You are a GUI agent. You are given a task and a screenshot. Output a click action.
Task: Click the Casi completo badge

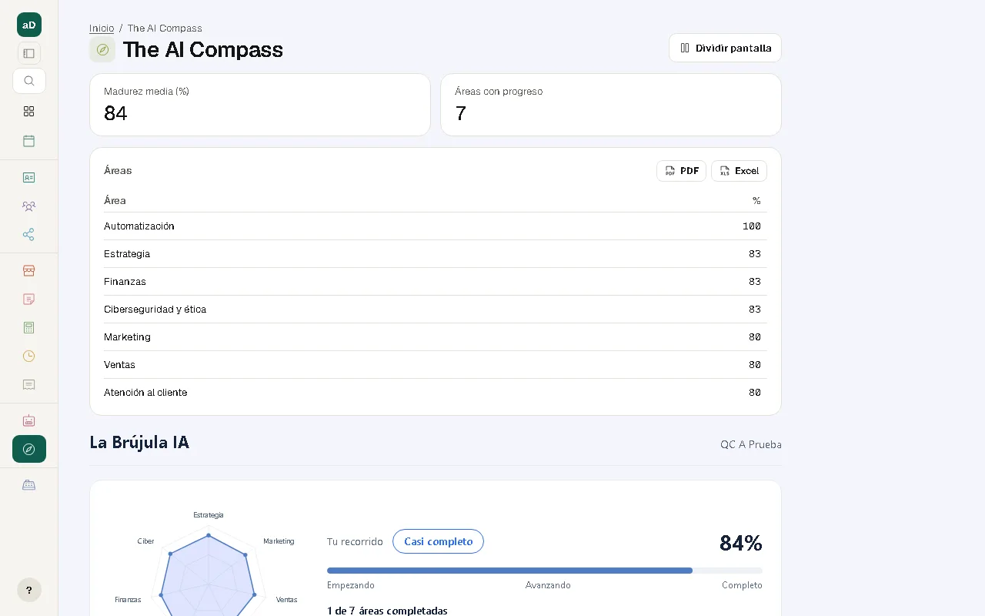click(x=438, y=541)
